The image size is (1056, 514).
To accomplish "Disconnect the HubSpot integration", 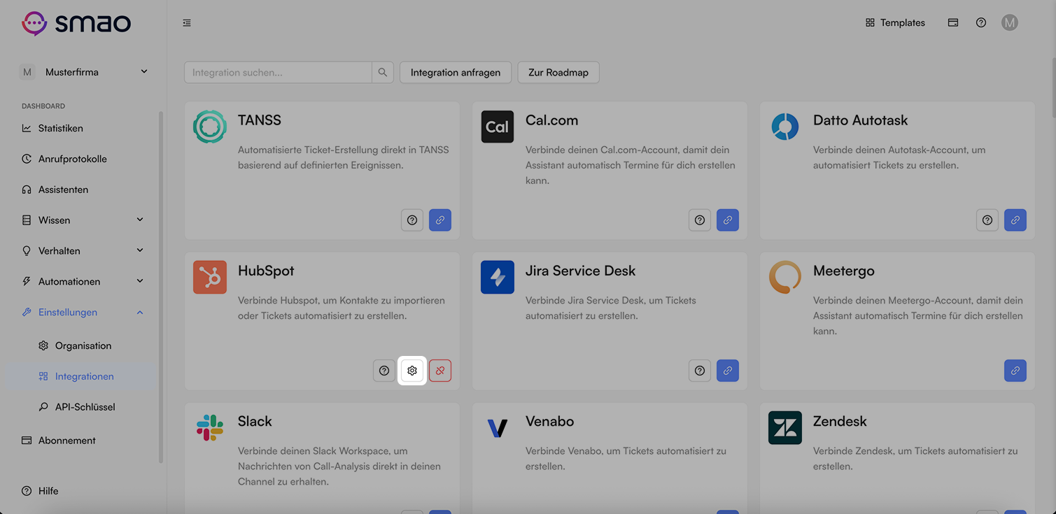I will pyautogui.click(x=440, y=371).
